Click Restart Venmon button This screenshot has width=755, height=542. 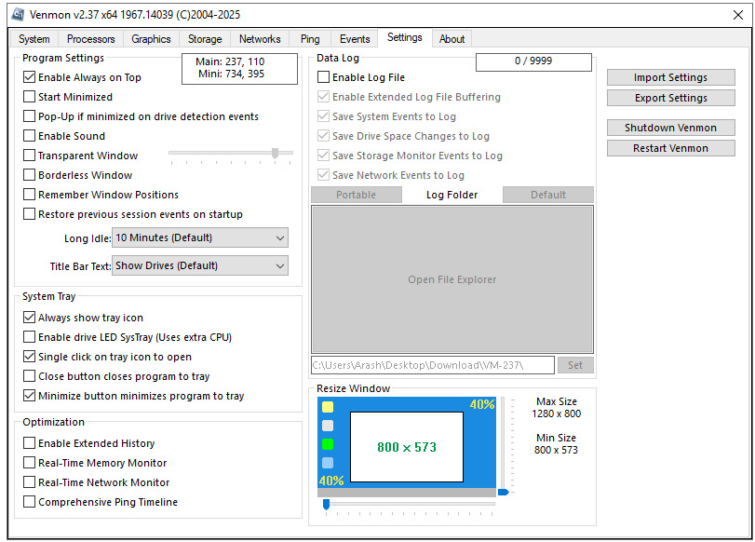tap(670, 148)
